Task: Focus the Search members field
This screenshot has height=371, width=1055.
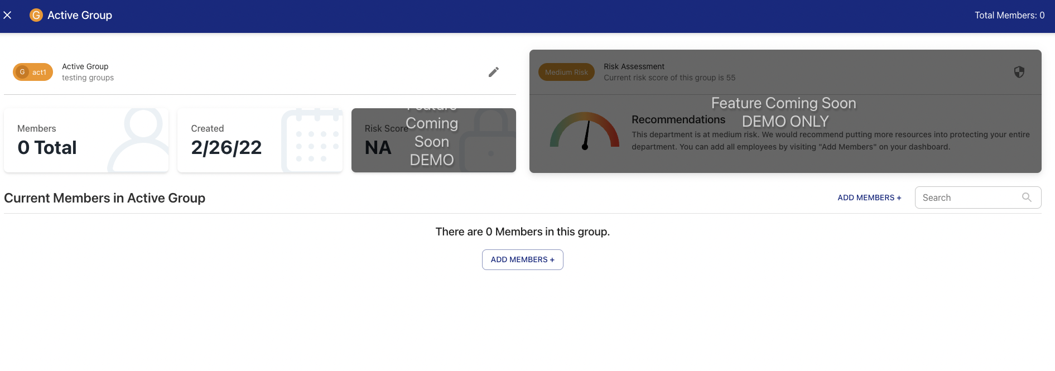Action: [978, 197]
